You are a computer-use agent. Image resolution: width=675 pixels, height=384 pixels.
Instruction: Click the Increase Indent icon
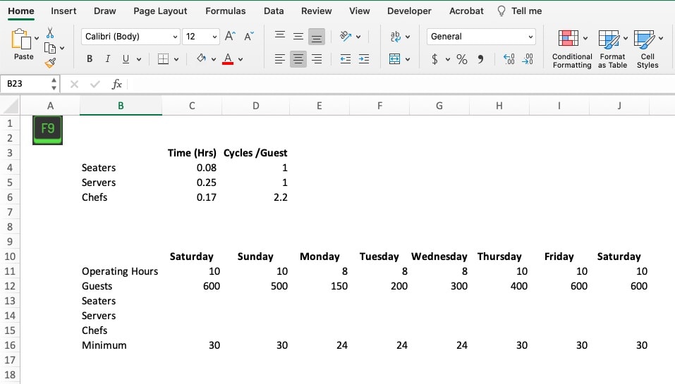coord(363,59)
